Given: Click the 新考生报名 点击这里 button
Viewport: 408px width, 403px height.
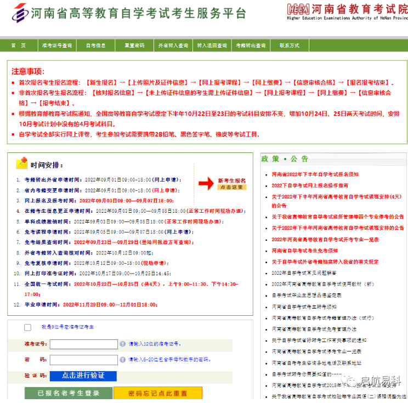Looking at the screenshot, I should coord(231,184).
